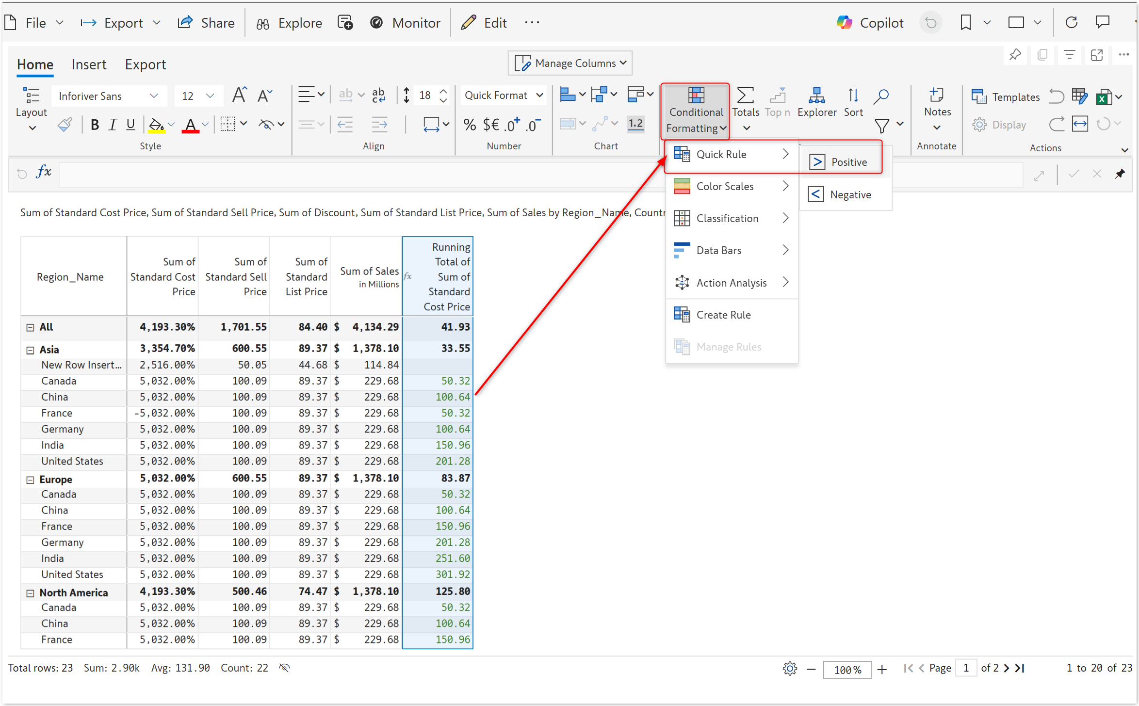Click Create Rule in the menu
The image size is (1139, 706).
(723, 315)
